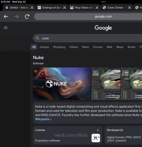Click the search box containing nuke
142x147 pixels.
click(x=87, y=38)
